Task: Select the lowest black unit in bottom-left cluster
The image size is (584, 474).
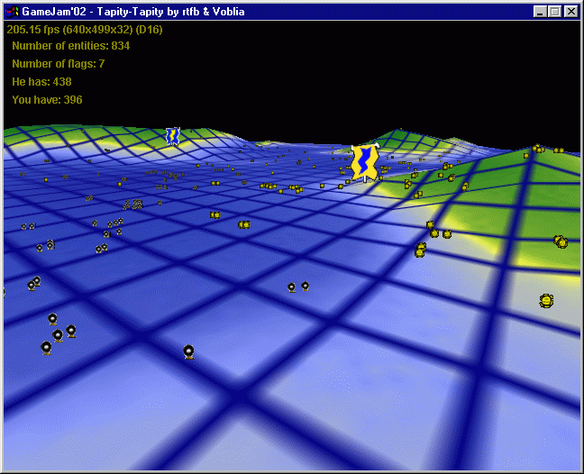Action: 46,347
